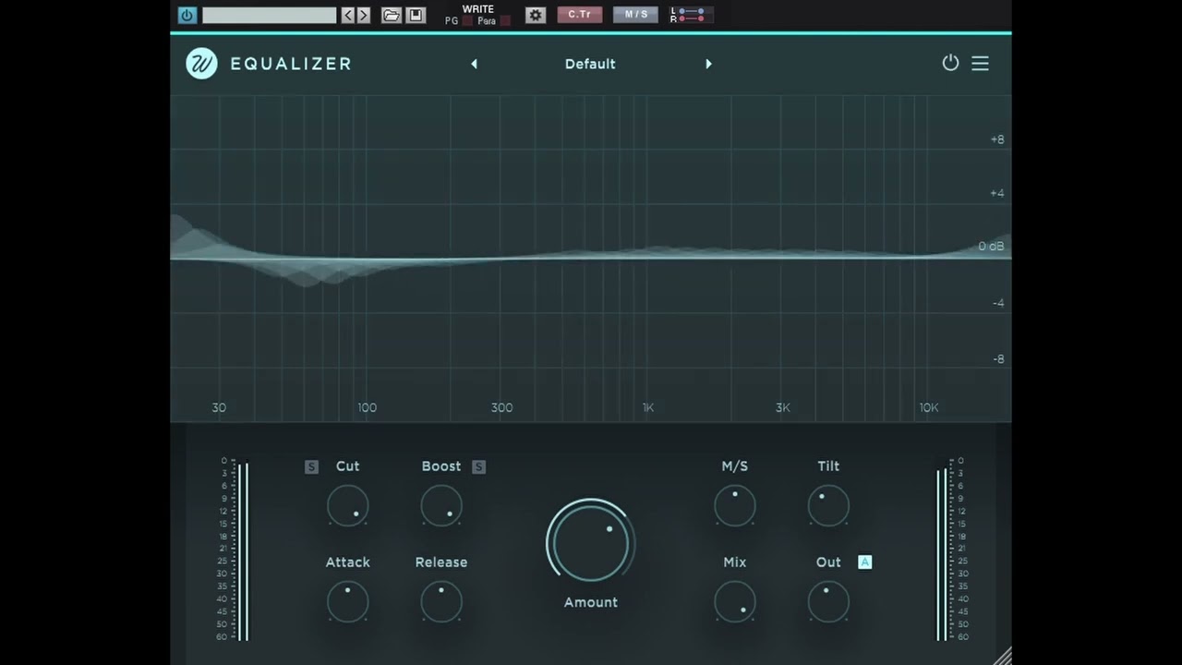Viewport: 1182px width, 665px height.
Task: Click the M/S knob
Action: coord(735,506)
